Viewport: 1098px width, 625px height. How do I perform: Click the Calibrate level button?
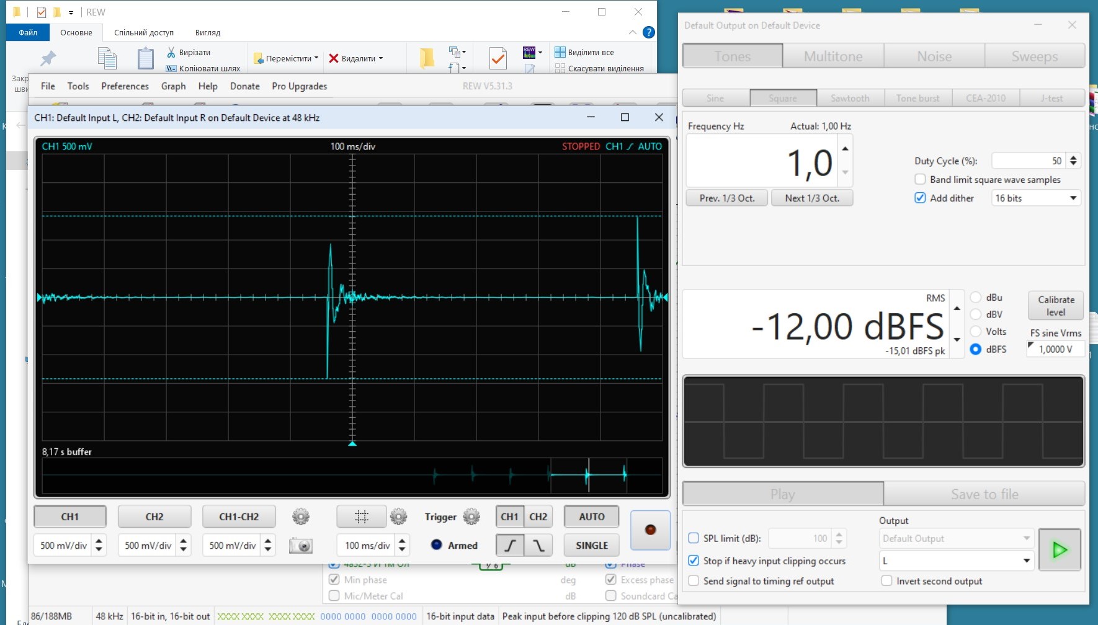pos(1056,306)
